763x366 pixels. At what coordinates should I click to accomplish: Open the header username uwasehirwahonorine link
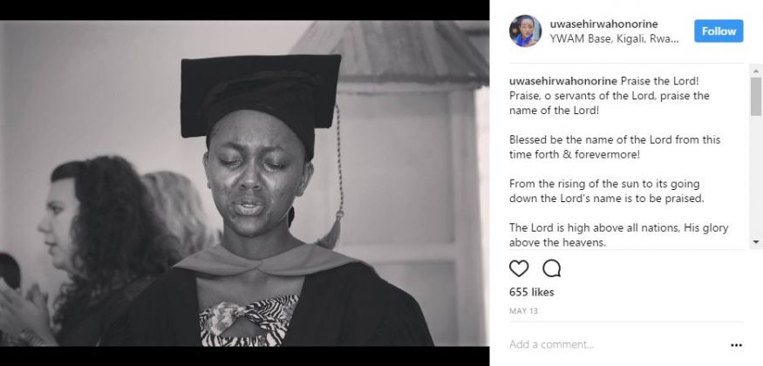pos(603,24)
